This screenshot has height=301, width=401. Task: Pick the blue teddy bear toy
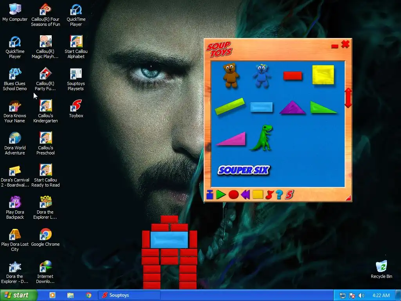261,76
